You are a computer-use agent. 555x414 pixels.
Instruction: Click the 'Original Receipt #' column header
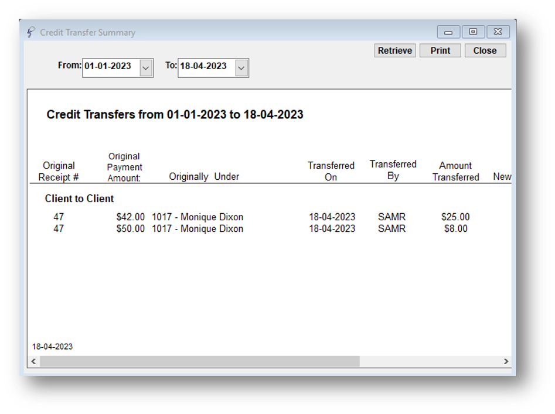(59, 171)
